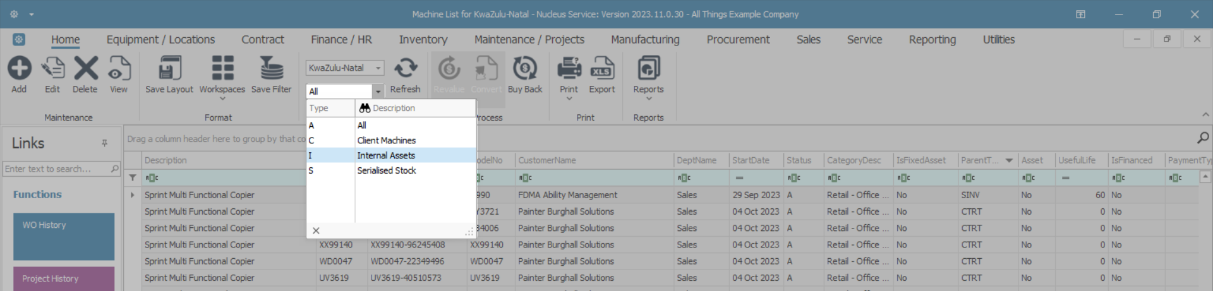Select Internal Assets from the type list

(x=386, y=155)
